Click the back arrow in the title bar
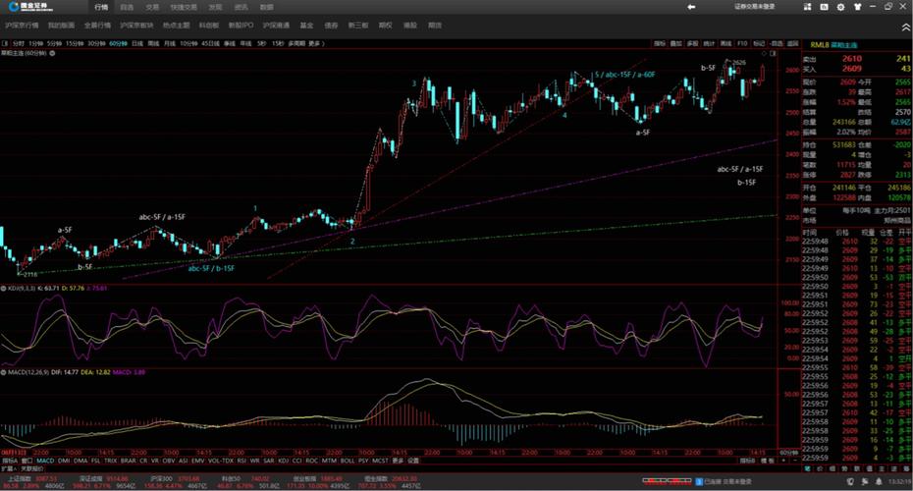Image resolution: width=913 pixels, height=491 pixels. (691, 7)
